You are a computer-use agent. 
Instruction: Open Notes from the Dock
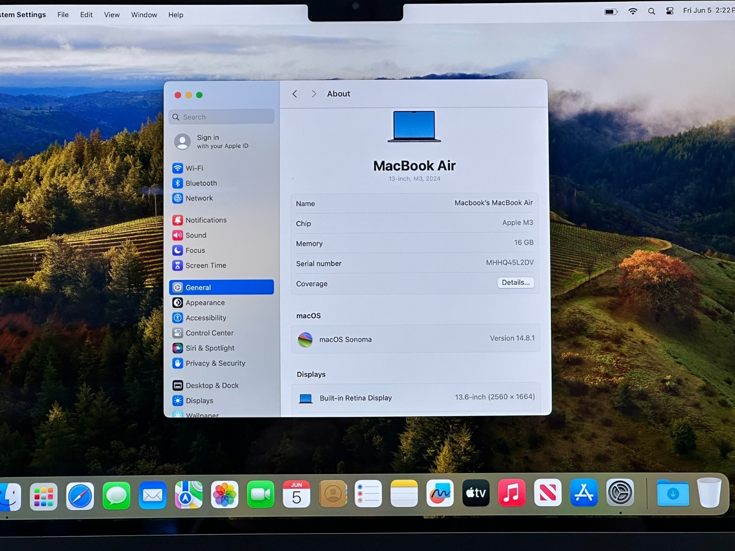(x=404, y=494)
